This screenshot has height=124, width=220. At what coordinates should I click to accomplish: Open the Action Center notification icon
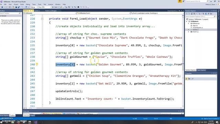click(217, 122)
